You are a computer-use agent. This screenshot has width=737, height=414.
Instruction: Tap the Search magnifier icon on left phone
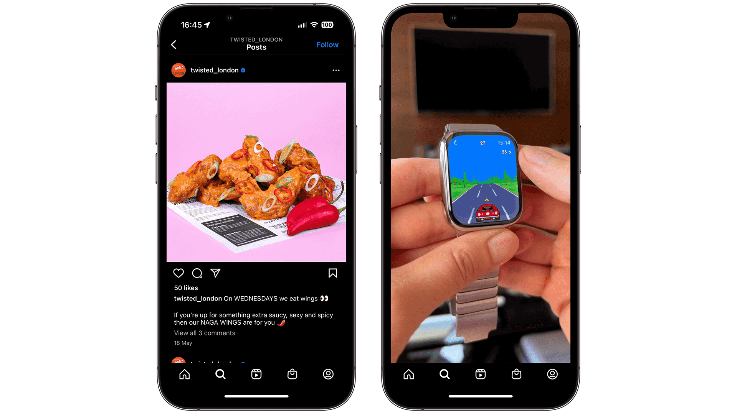tap(221, 374)
